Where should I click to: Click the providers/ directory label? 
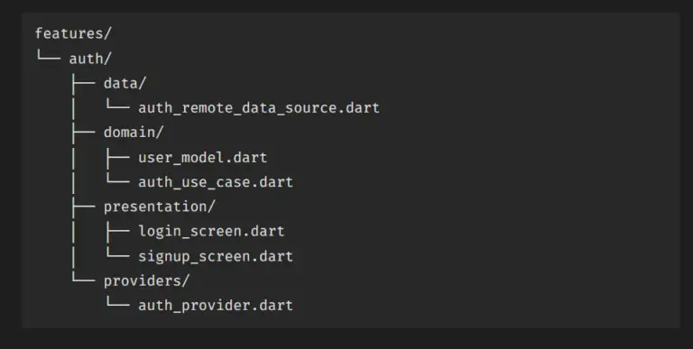tap(146, 280)
